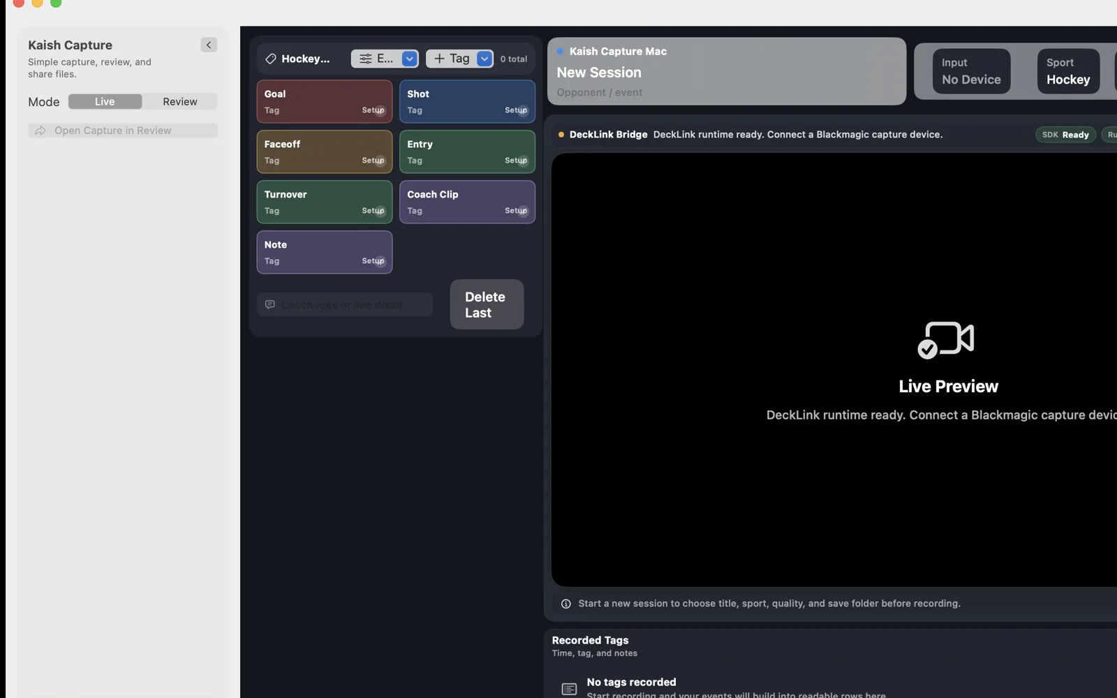Click the green window zoom button
This screenshot has width=1117, height=698.
point(56,2)
